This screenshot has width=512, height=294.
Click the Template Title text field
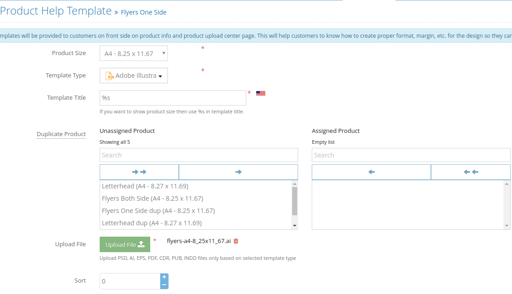(173, 98)
